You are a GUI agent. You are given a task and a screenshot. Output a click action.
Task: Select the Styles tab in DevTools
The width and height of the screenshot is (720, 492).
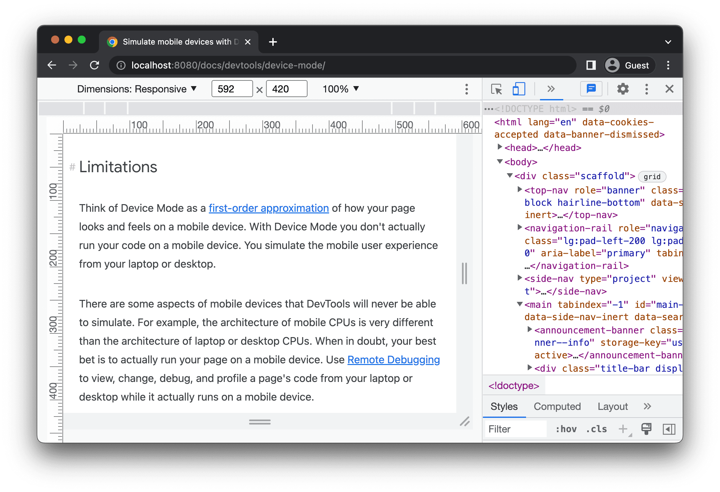point(503,407)
